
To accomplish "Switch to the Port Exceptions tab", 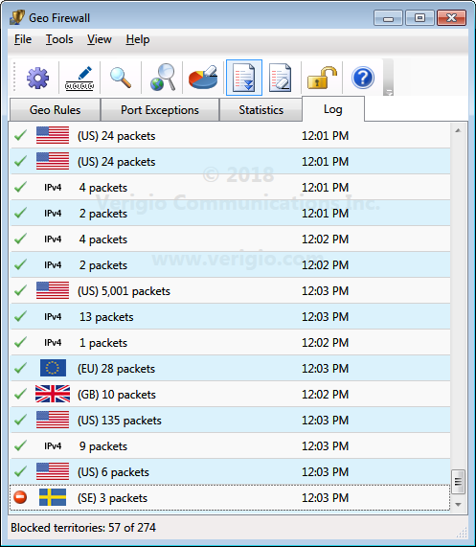I will (x=160, y=110).
